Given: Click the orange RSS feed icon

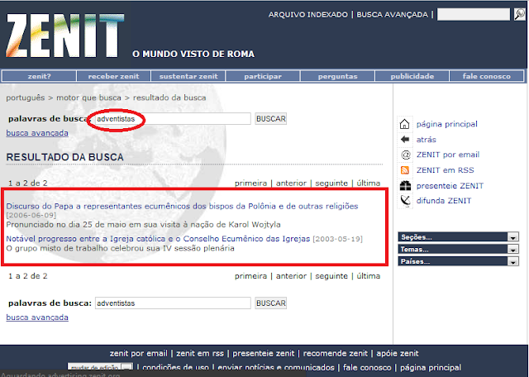Looking at the screenshot, I should [x=405, y=170].
